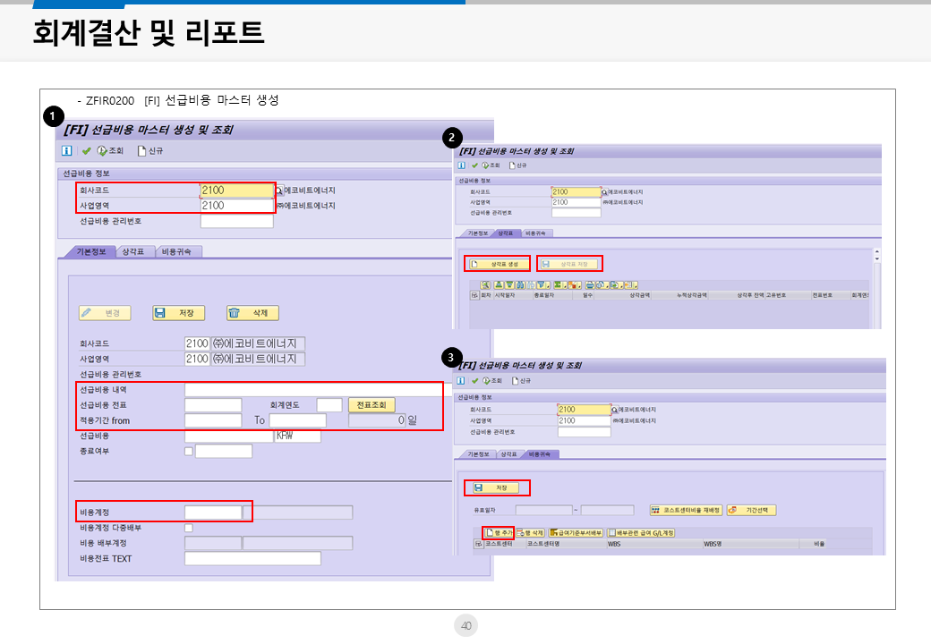Click 저장 button on the 비용귀속 screen
This screenshot has width=931, height=644.
click(x=497, y=487)
